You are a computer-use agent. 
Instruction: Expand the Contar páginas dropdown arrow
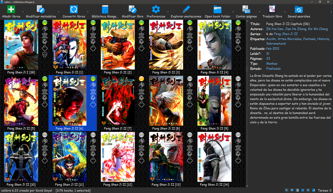(x=259, y=12)
